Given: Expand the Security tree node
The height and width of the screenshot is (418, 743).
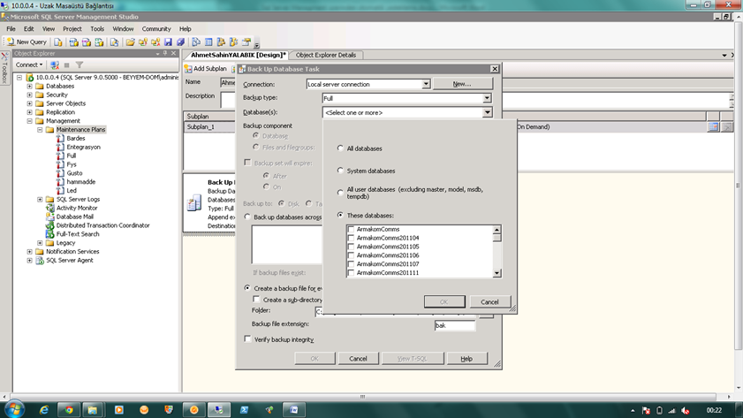Looking at the screenshot, I should 29,95.
